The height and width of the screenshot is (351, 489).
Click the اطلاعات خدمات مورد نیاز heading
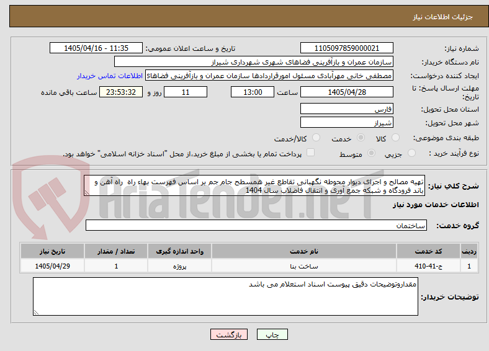click(x=436, y=205)
